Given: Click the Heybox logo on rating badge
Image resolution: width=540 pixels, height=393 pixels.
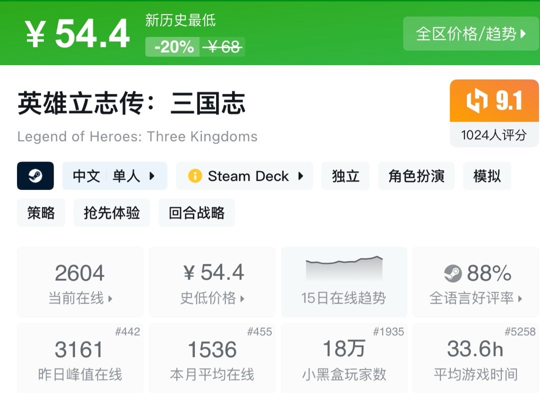Looking at the screenshot, I should 477,101.
